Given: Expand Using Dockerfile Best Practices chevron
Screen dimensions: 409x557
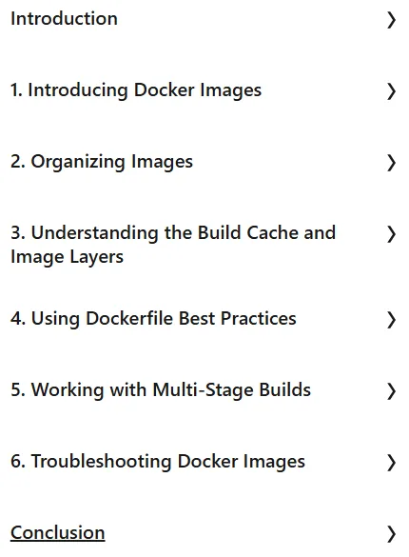Looking at the screenshot, I should tap(391, 320).
